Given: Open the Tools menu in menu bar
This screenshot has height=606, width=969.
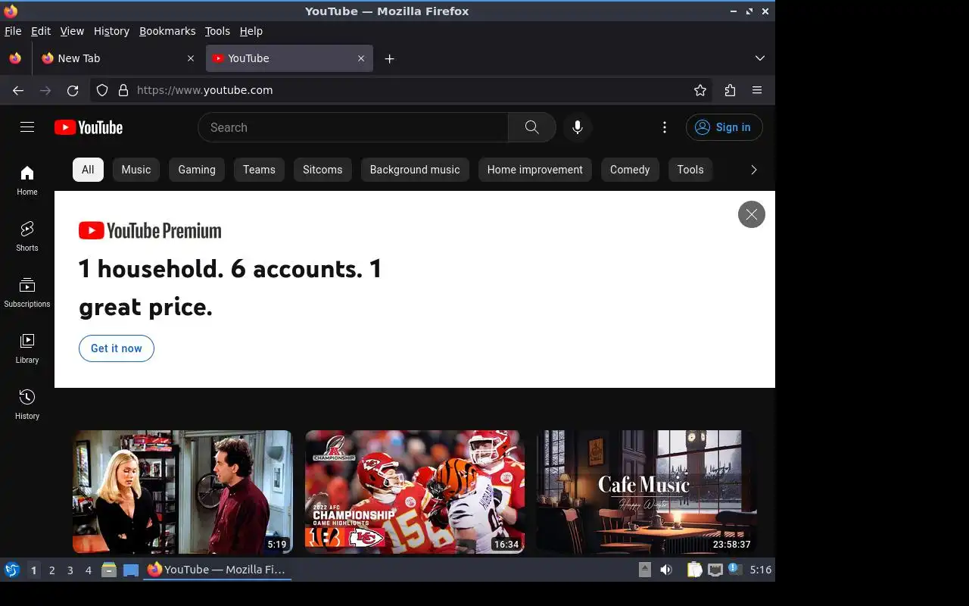Looking at the screenshot, I should (x=217, y=31).
